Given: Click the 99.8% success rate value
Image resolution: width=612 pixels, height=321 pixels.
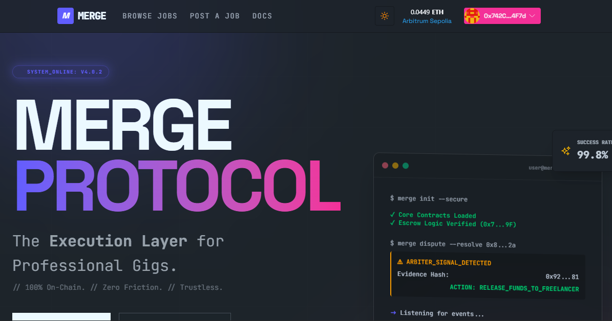Looking at the screenshot, I should [x=593, y=155].
